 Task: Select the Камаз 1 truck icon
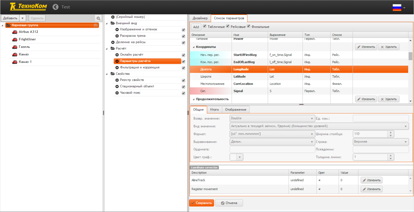coord(15,62)
